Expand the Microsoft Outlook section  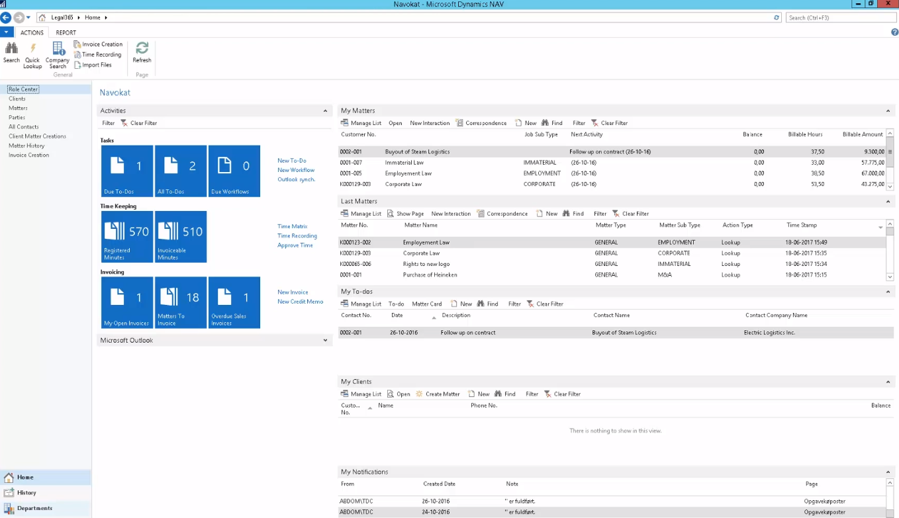[325, 340]
